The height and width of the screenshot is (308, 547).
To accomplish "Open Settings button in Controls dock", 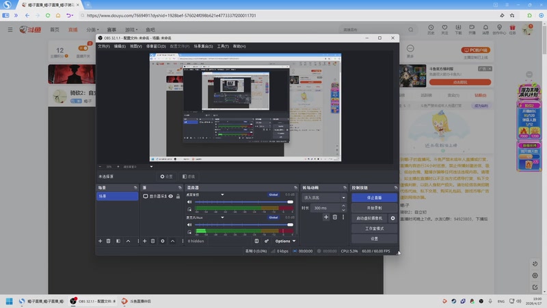I will tap(374, 238).
